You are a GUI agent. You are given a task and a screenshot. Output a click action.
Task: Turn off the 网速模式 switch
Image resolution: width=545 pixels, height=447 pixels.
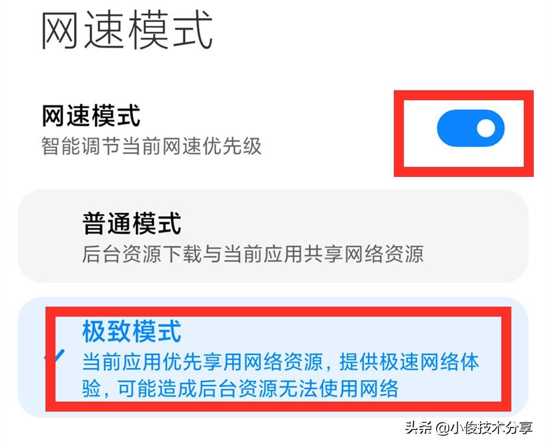click(471, 128)
